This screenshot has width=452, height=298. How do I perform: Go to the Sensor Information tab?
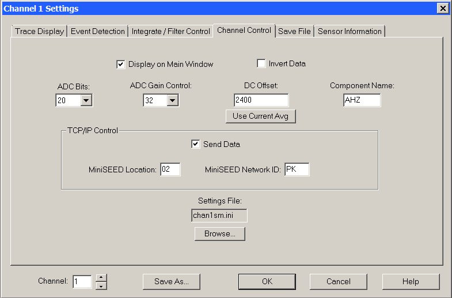[x=350, y=31]
